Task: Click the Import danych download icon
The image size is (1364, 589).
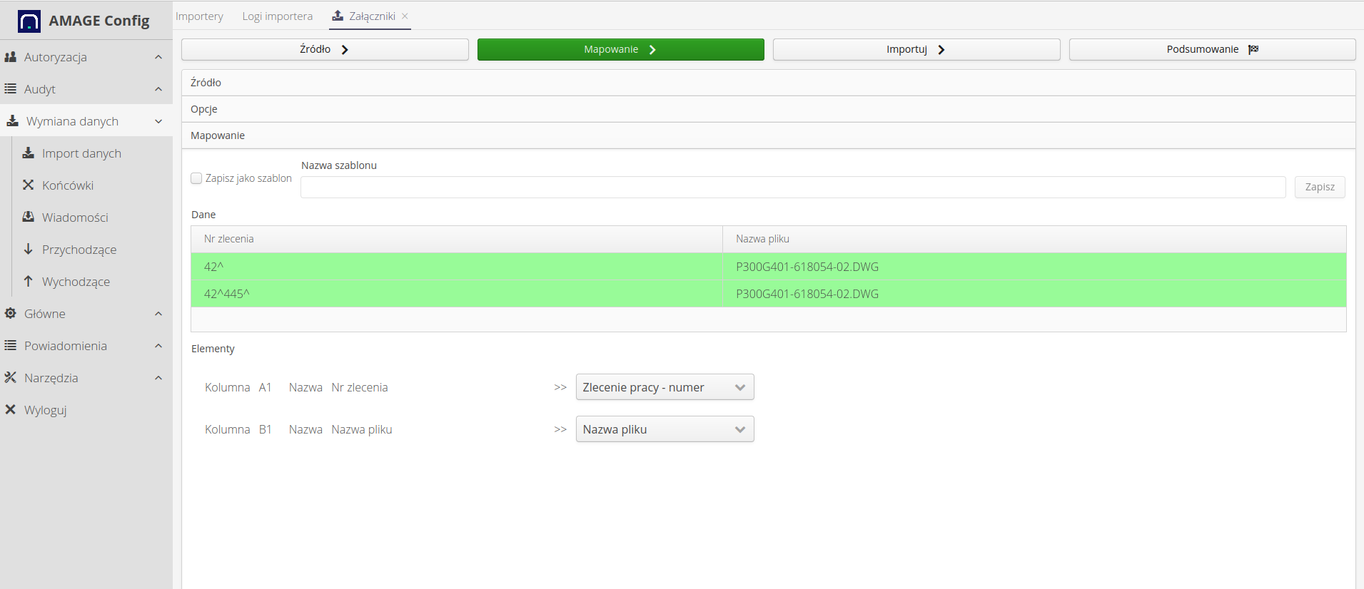Action: [29, 153]
